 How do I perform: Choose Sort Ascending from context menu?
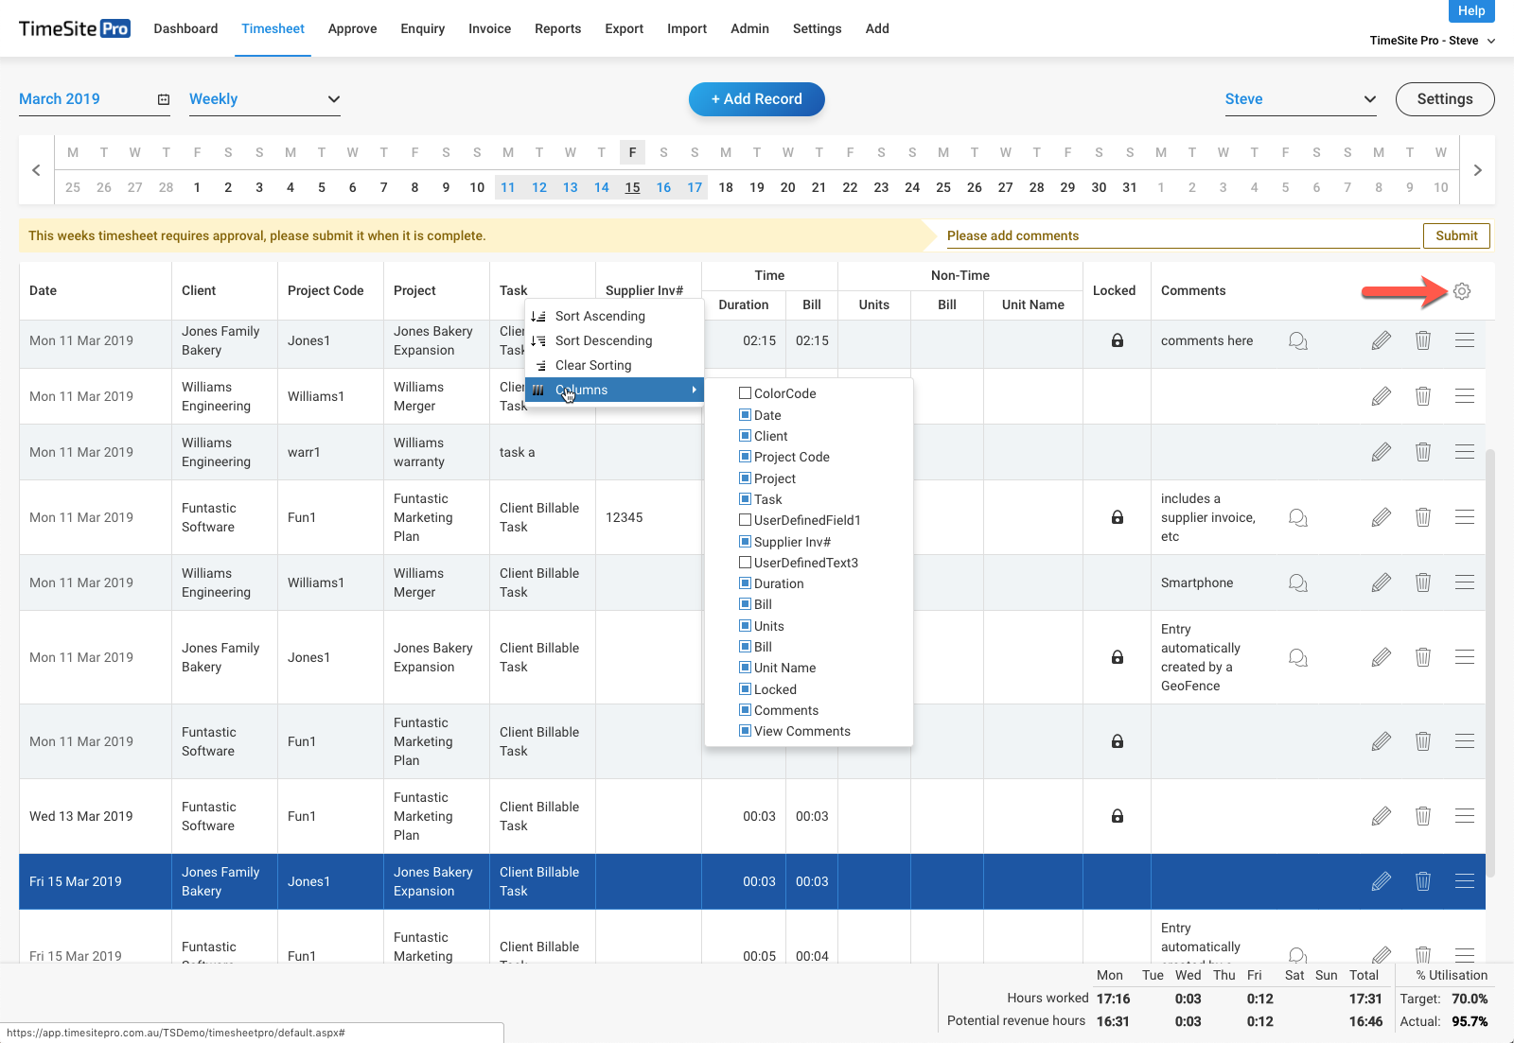coord(614,316)
